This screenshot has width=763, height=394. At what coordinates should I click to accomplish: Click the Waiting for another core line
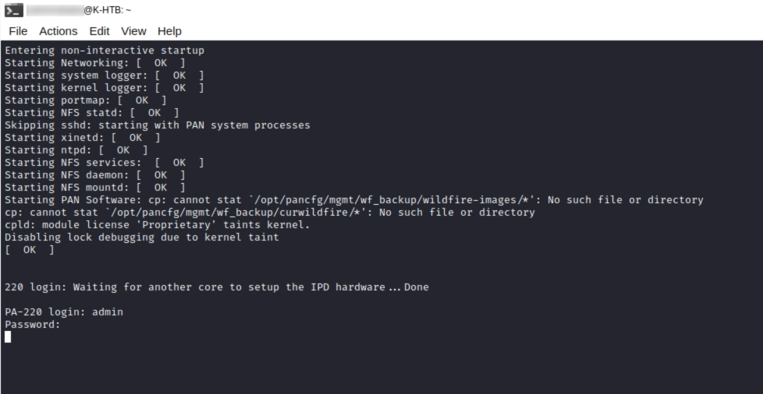[x=217, y=287]
